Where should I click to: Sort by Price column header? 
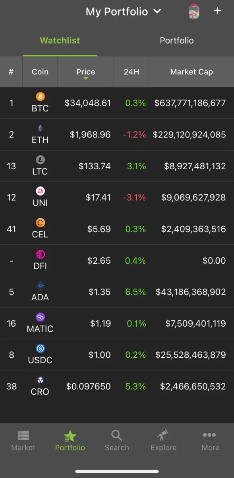point(86,72)
